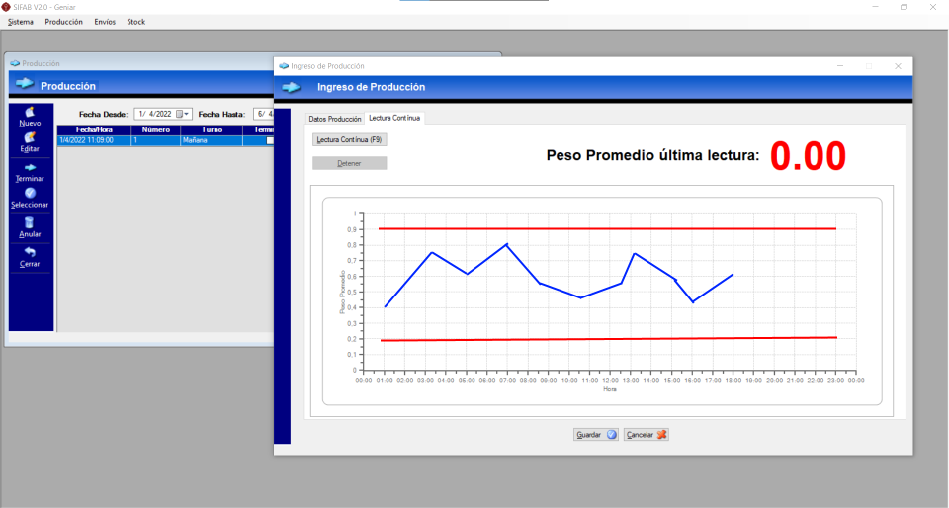Click the upper red limit line in chart
Screen dimensions: 949x508
pos(607,228)
